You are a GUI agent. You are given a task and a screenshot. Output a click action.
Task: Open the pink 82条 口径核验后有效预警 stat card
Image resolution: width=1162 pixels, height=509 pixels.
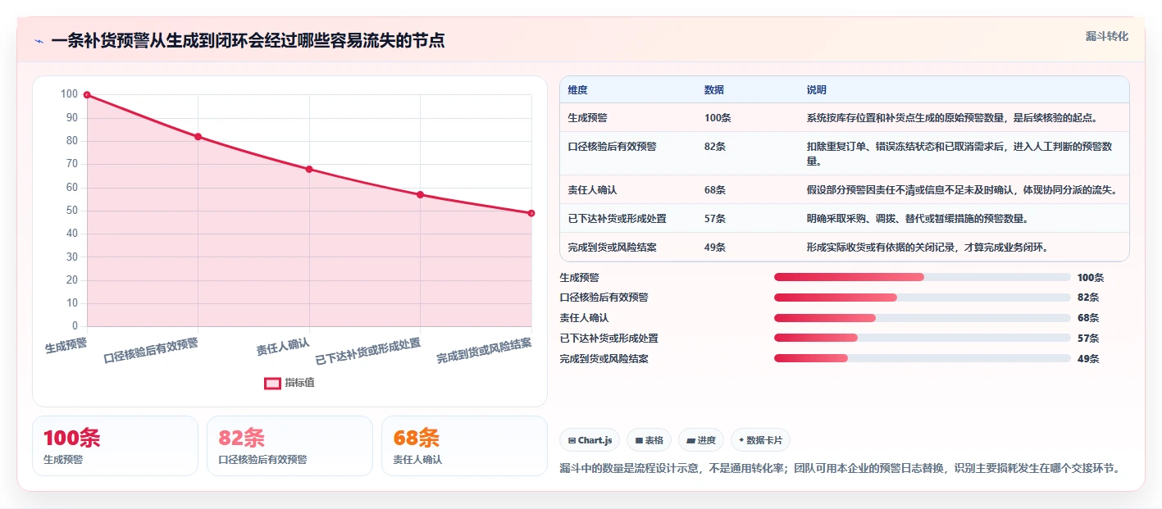point(289,446)
